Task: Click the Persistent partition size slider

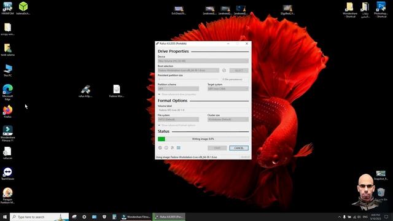Action: [188, 79]
